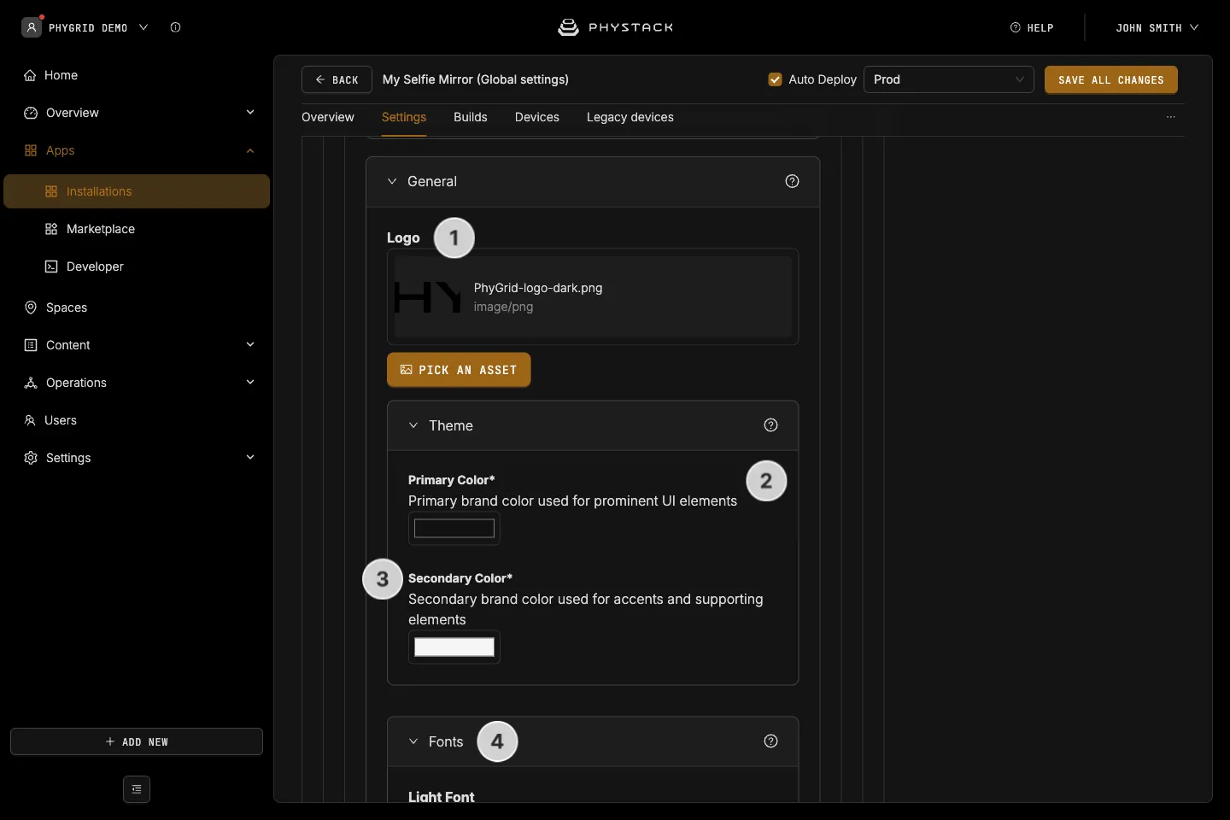The image size is (1230, 820).
Task: Collapse the General section chevron
Action: [392, 181]
